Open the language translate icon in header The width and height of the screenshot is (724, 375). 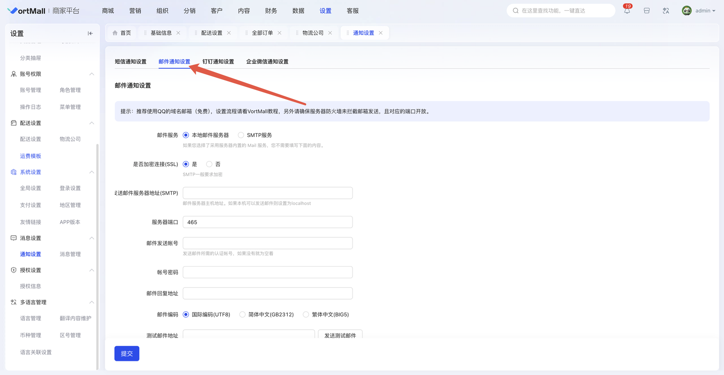click(x=666, y=11)
